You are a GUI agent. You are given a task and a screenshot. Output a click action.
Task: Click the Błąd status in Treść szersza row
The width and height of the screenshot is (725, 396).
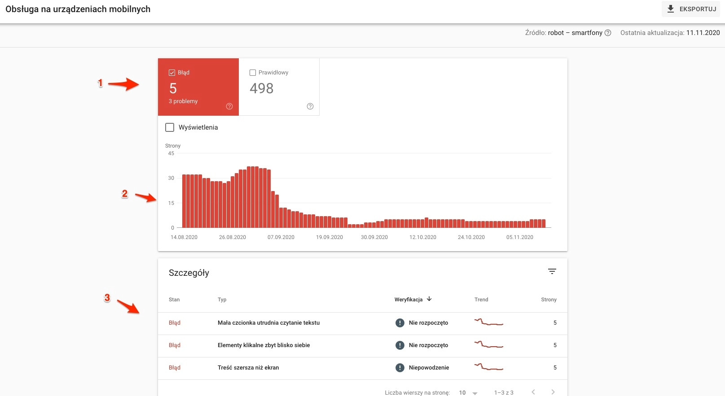(x=175, y=368)
